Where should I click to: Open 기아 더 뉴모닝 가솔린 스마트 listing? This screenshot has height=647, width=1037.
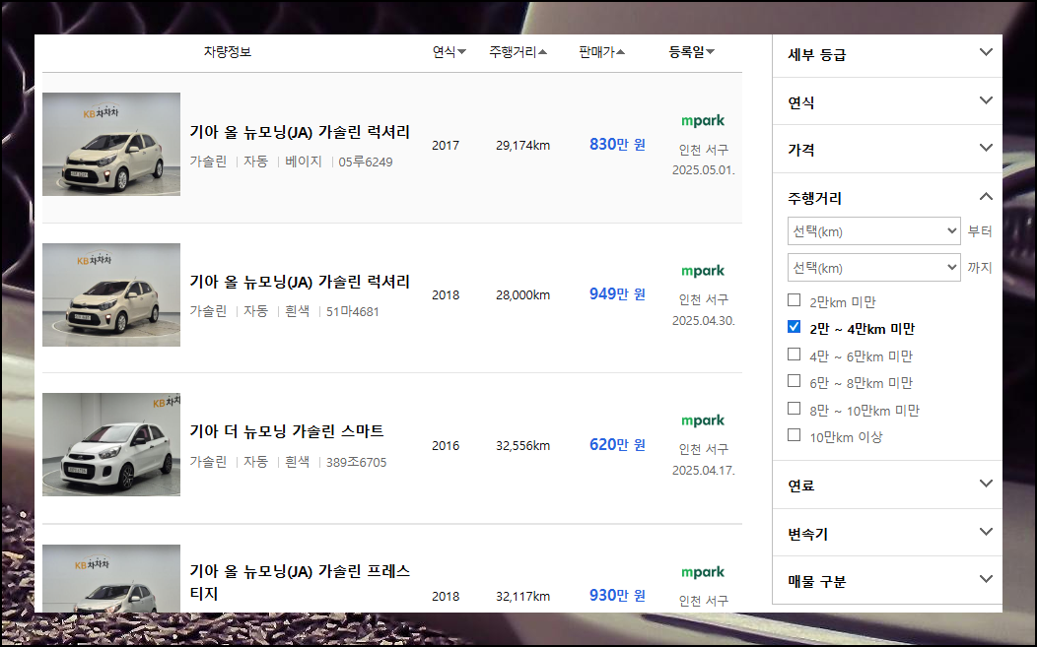tap(287, 431)
